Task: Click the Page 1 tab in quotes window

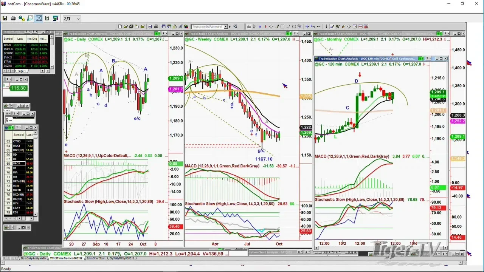Action: (x=21, y=71)
